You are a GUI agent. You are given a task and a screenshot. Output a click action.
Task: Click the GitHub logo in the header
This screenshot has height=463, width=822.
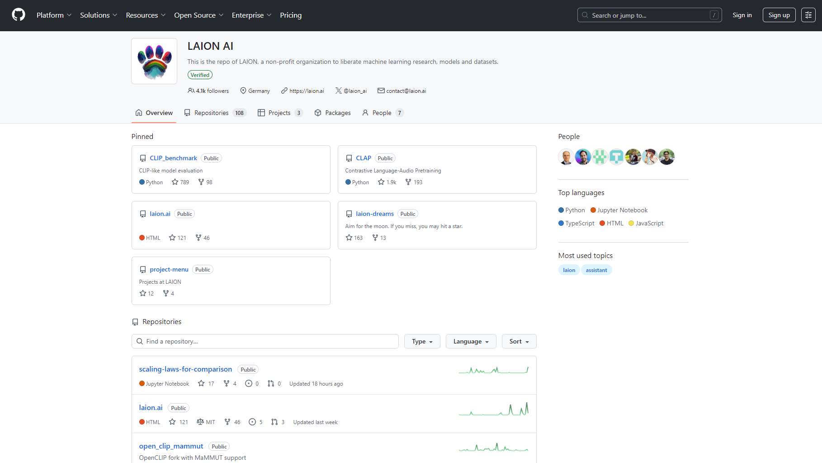click(x=19, y=15)
